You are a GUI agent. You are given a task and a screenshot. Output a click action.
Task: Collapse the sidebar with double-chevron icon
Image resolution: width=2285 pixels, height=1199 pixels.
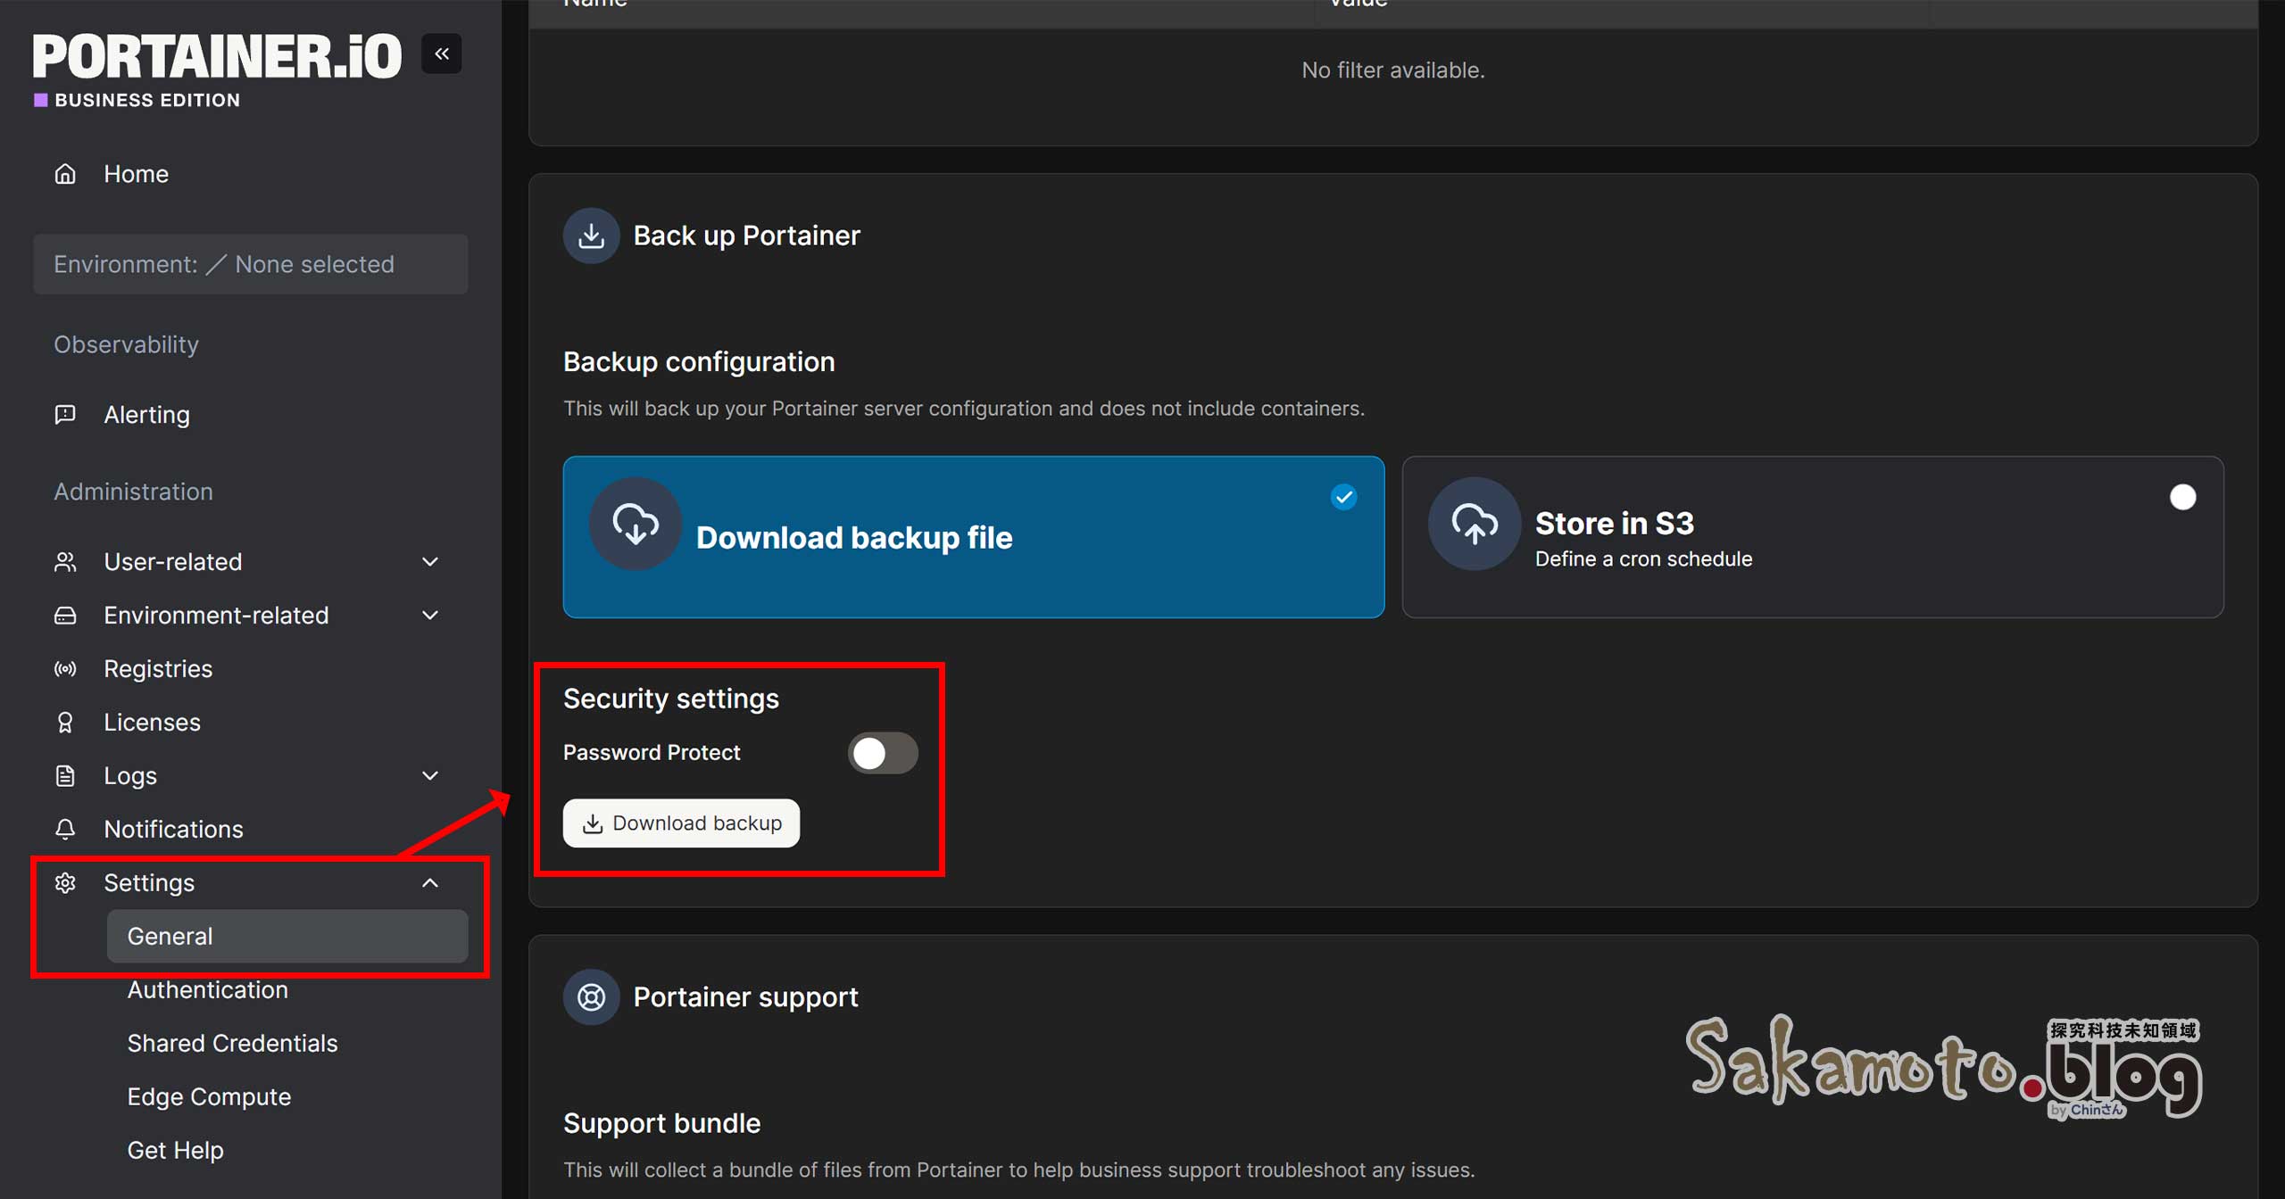pos(441,54)
